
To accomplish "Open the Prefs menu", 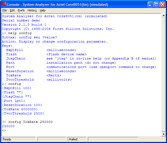I will (x=21, y=10).
